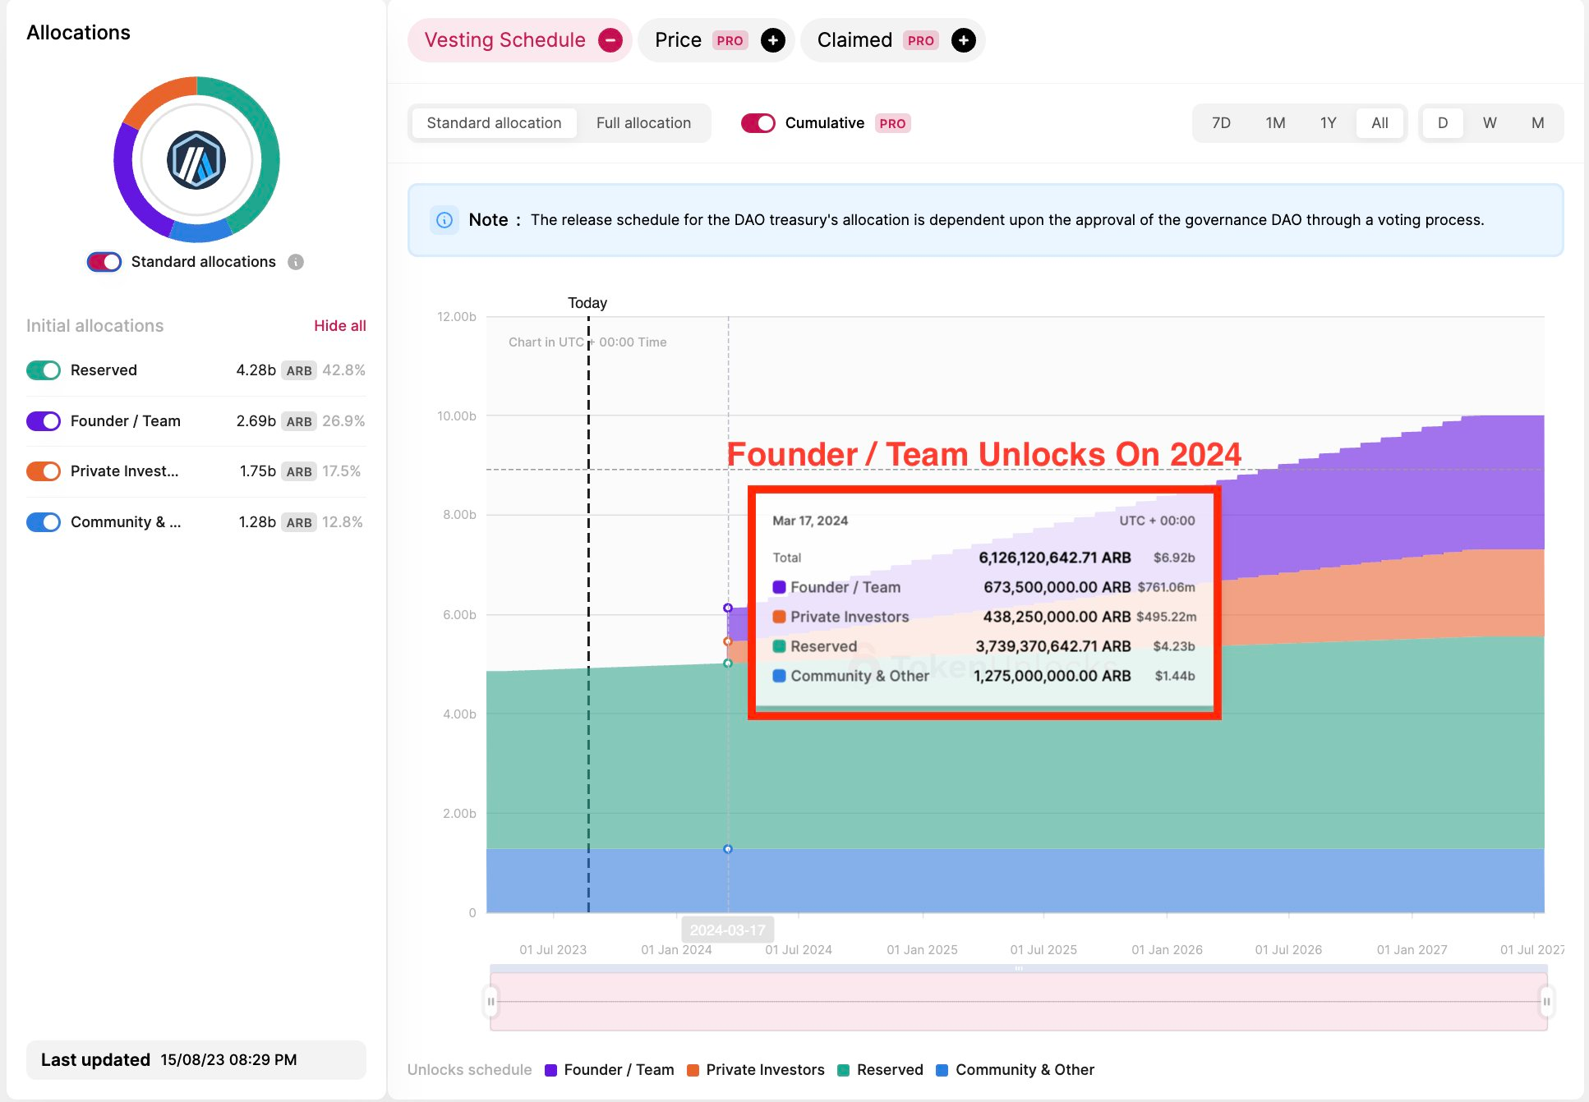Disable the Founder / Team allocation switch
This screenshot has width=1589, height=1102.
pyautogui.click(x=44, y=421)
